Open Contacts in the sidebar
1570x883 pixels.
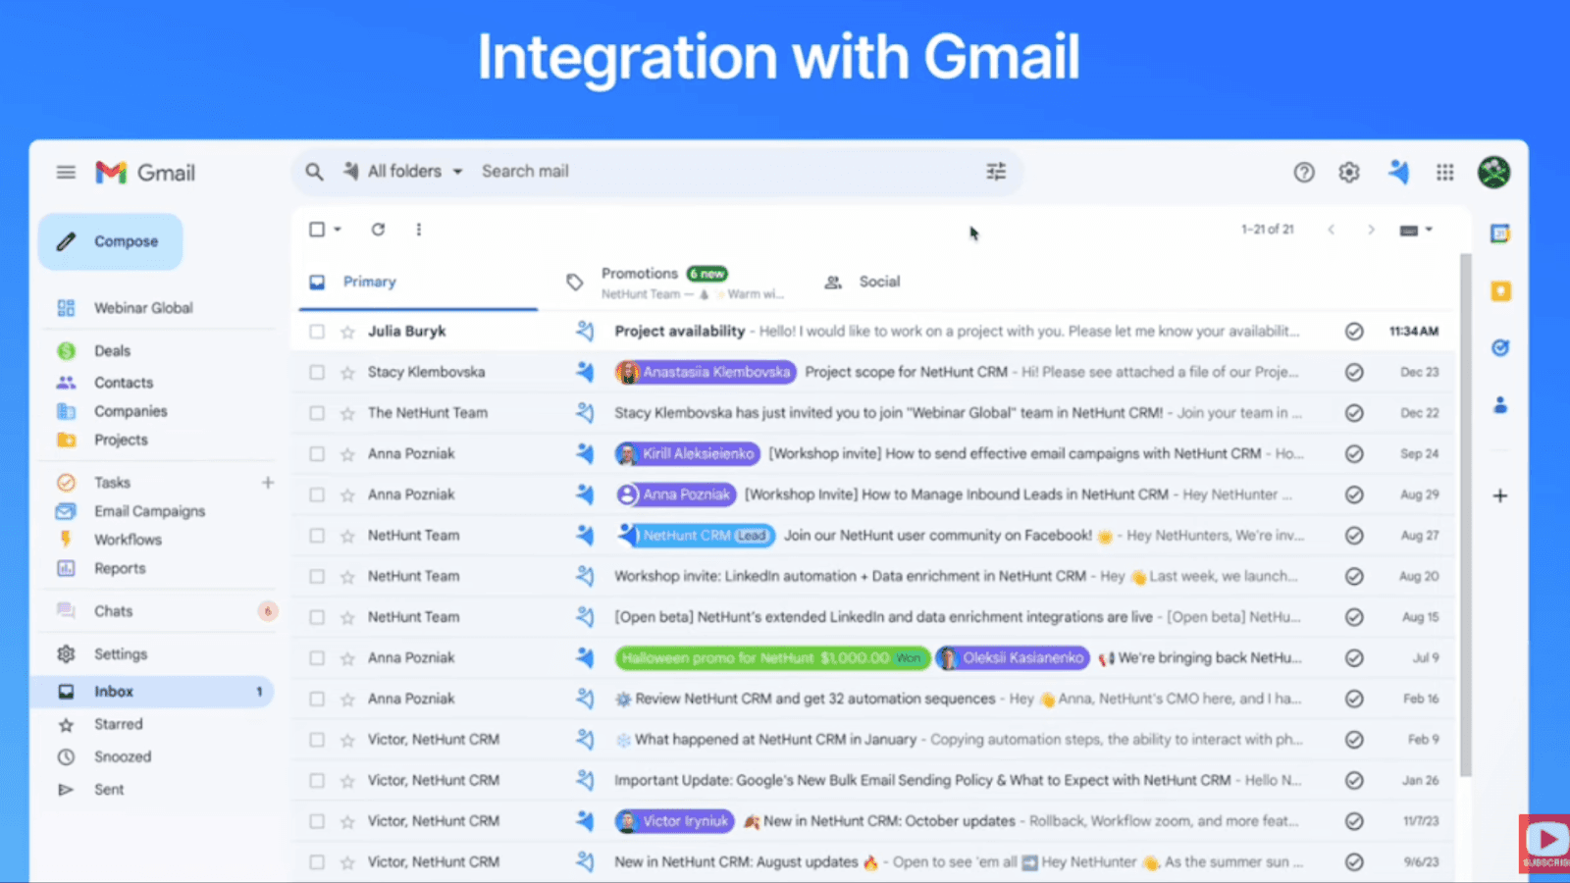[x=124, y=383]
